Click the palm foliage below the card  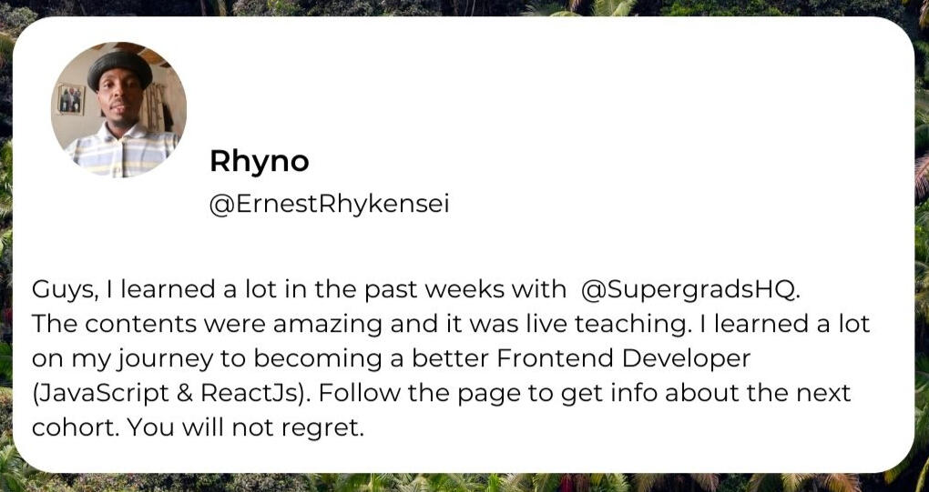tap(455, 483)
